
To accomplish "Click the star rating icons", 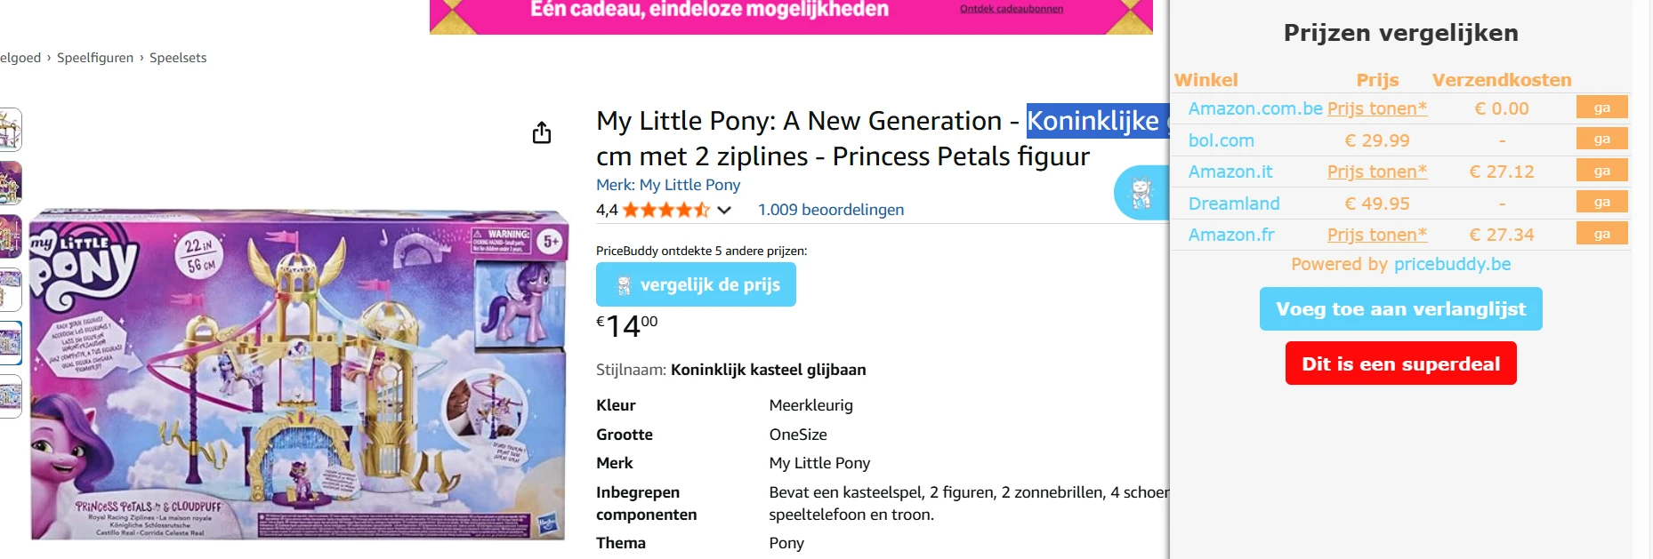I will pos(665,210).
